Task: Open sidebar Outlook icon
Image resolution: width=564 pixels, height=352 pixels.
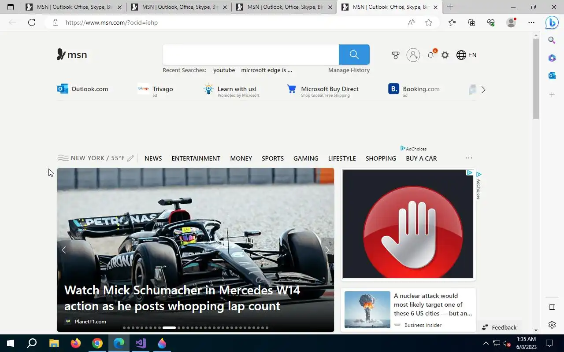Action: pos(552,76)
